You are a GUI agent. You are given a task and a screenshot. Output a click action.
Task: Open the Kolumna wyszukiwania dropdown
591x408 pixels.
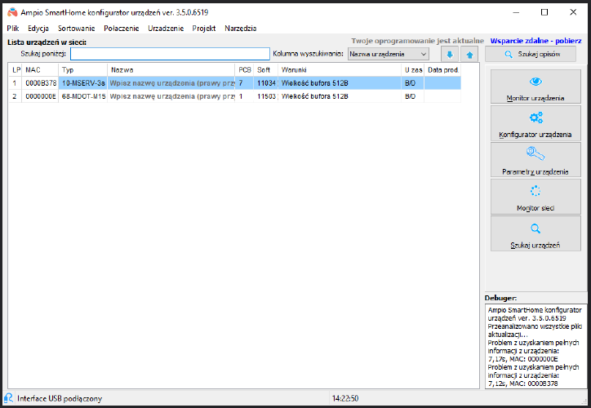(389, 54)
